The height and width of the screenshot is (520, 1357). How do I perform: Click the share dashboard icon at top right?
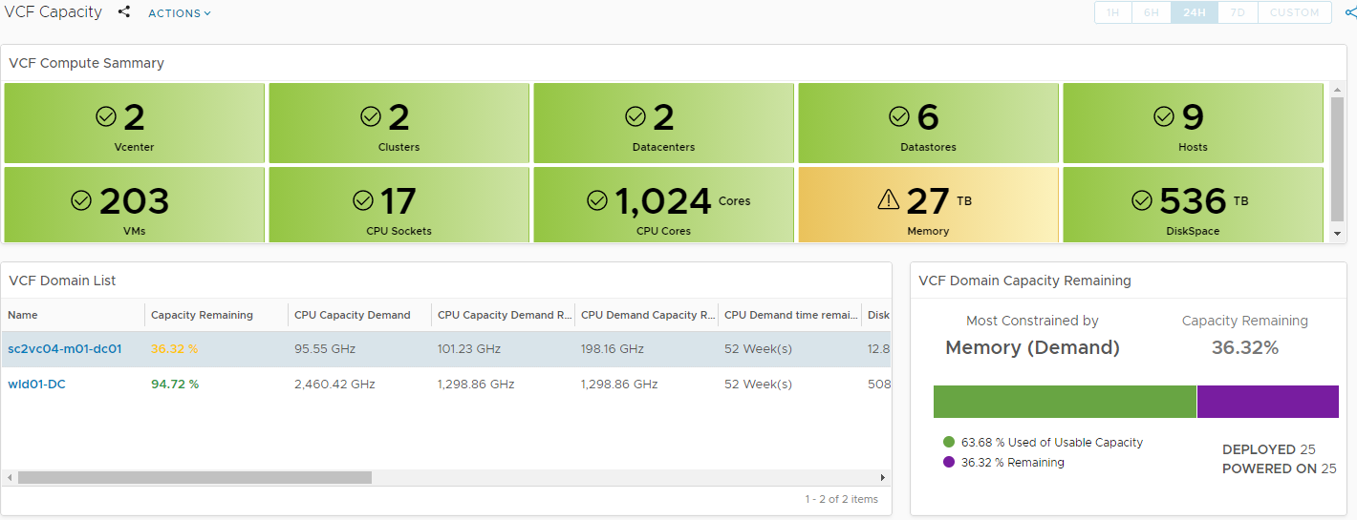pos(1349,13)
